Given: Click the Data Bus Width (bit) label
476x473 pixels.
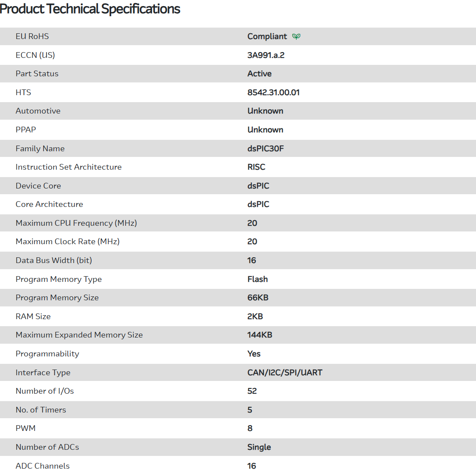Looking at the screenshot, I should (54, 260).
